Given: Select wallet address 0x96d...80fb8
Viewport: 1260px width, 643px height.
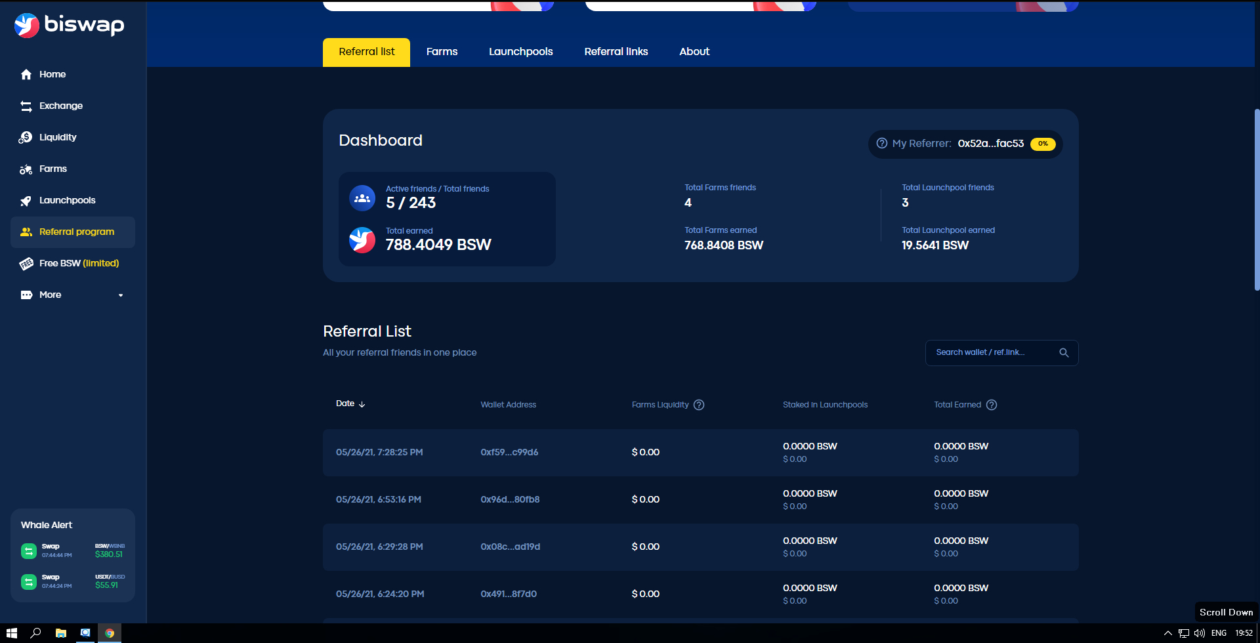Looking at the screenshot, I should pyautogui.click(x=510, y=499).
